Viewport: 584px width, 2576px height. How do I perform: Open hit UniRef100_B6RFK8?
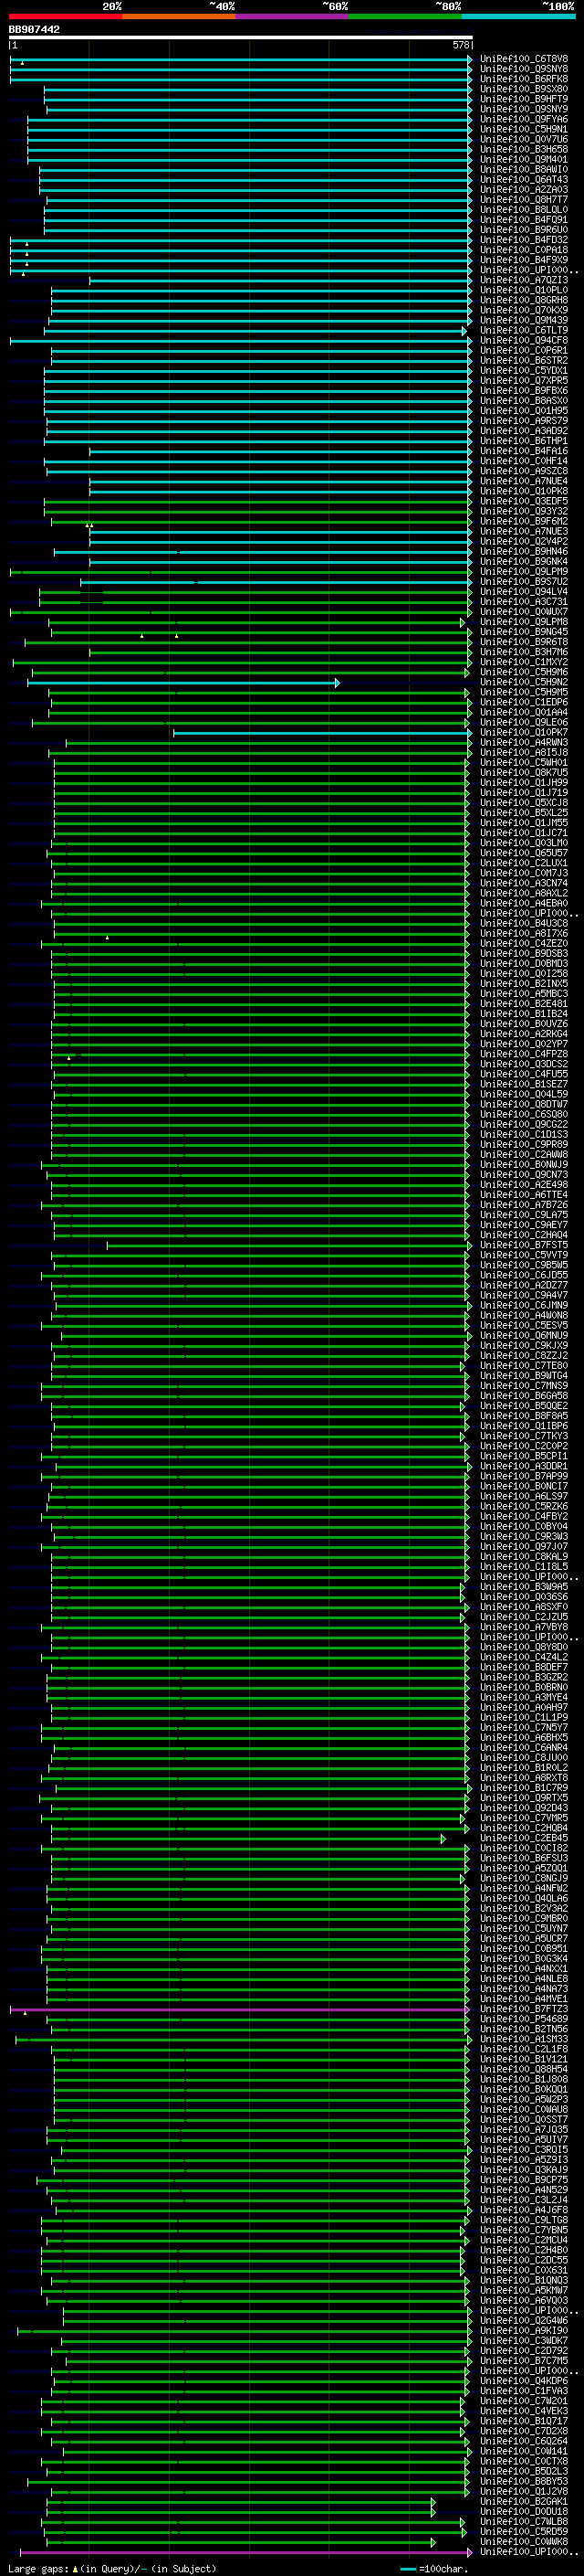pos(524,79)
